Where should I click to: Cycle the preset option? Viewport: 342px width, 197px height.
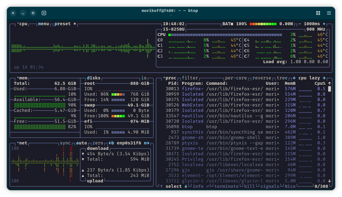(x=65, y=24)
